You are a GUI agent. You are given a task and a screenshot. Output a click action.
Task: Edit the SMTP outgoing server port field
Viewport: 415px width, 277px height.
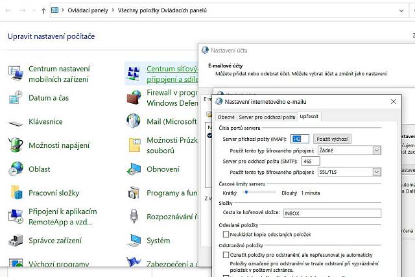(311, 162)
